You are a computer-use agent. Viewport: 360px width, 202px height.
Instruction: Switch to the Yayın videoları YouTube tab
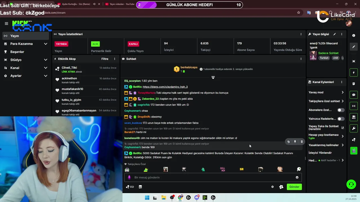click(120, 4)
